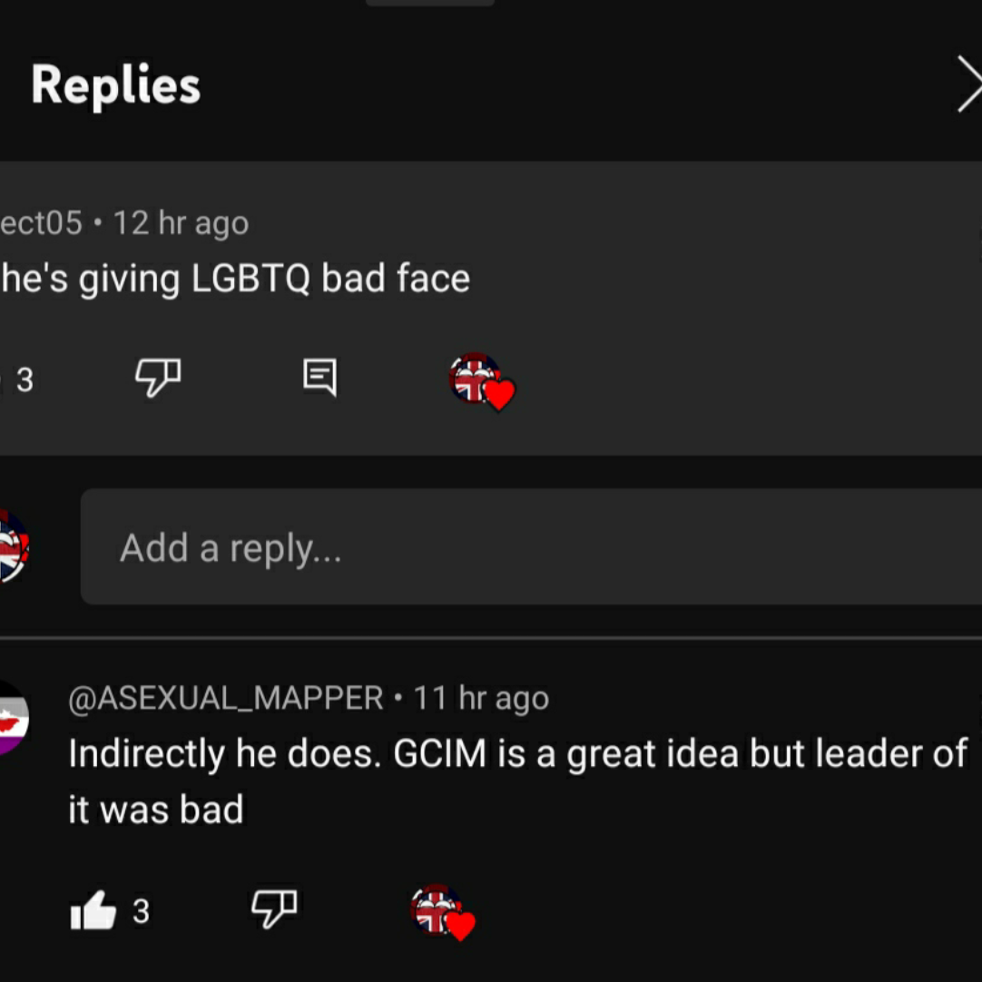Click the "12 hr ago" timestamp

(x=181, y=223)
